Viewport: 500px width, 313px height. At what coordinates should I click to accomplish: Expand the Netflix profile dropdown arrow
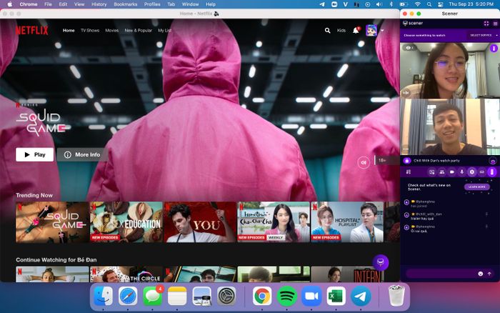[x=382, y=31]
